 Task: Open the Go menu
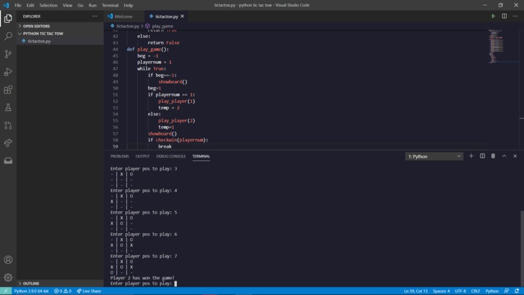click(x=80, y=5)
